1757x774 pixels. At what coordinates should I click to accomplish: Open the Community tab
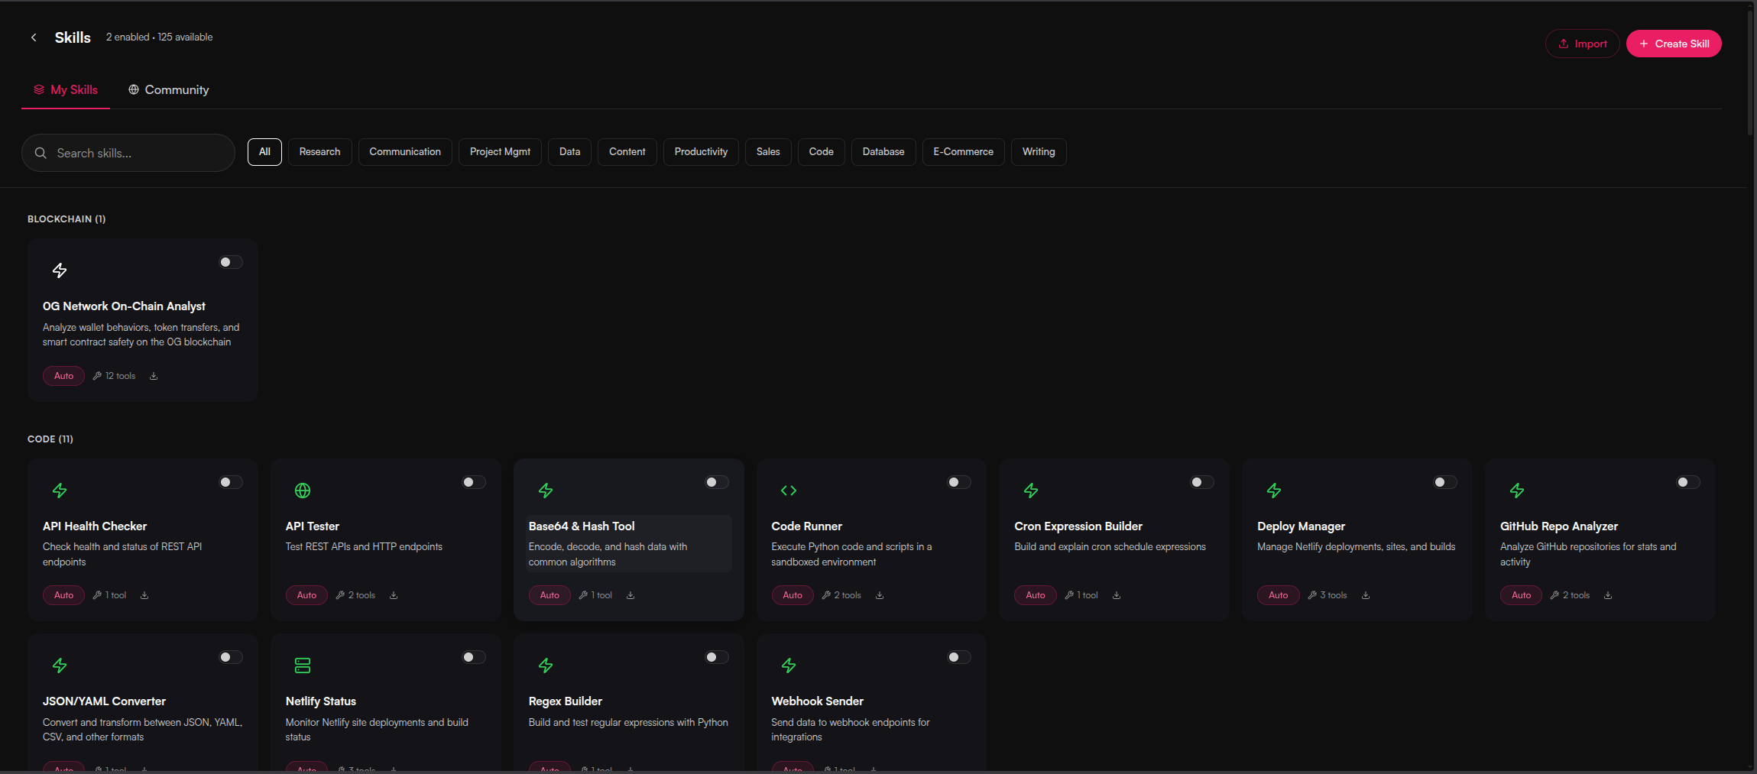pyautogui.click(x=169, y=90)
